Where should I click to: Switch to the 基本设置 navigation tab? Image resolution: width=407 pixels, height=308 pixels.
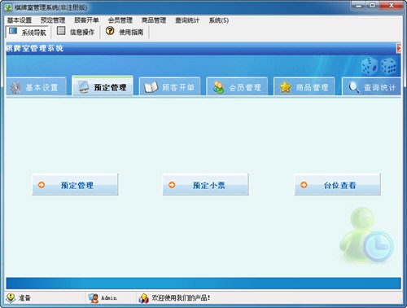[37, 86]
